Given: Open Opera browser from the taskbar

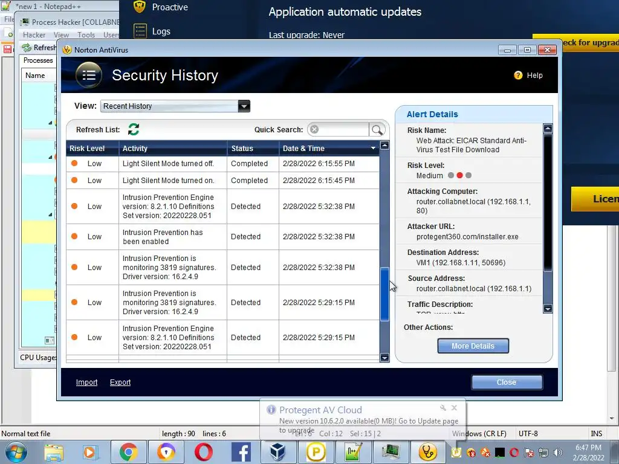Looking at the screenshot, I should [x=203, y=452].
